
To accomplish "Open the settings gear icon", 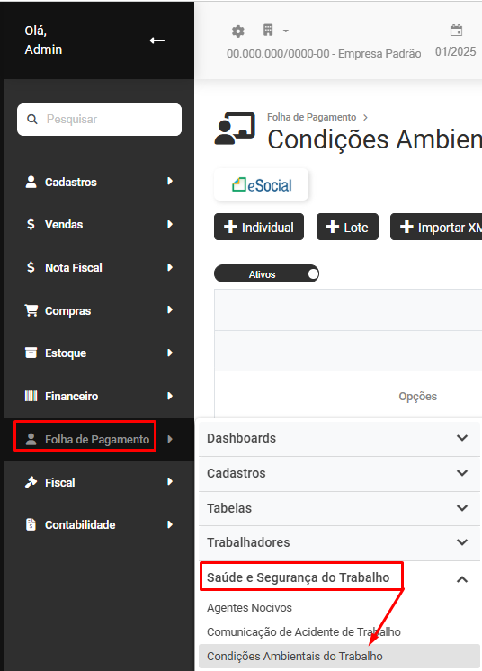I will pos(237,31).
